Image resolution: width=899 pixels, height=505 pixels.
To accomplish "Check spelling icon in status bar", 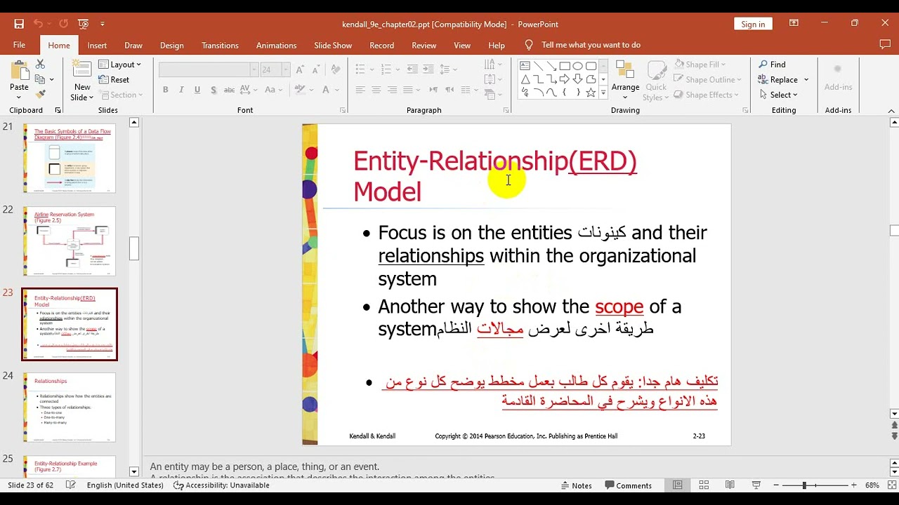I will [71, 485].
